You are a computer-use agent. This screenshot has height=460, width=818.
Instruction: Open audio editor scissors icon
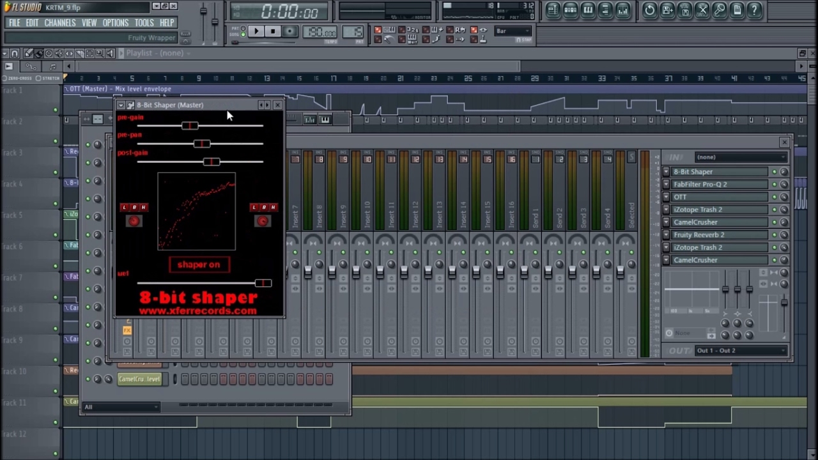click(x=702, y=10)
